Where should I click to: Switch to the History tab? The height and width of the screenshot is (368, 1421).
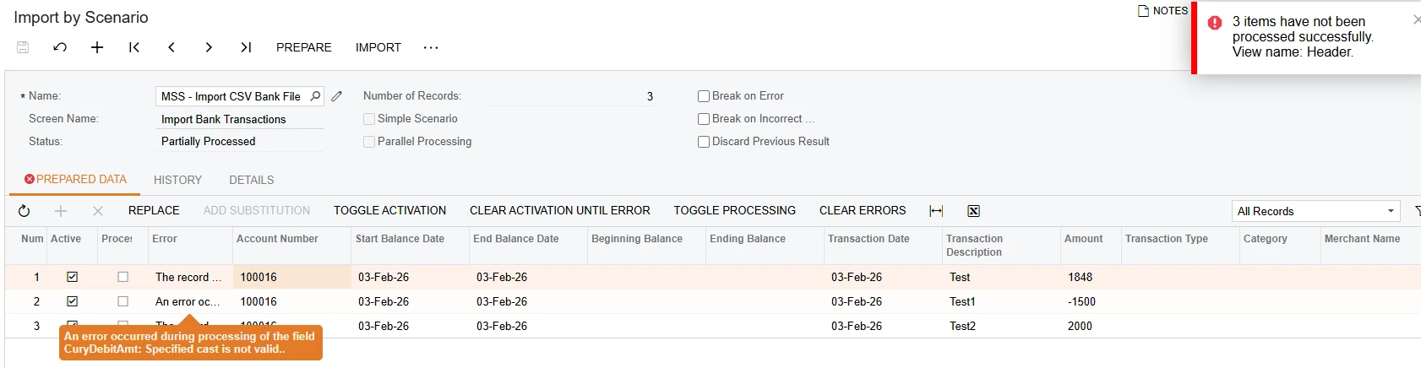[177, 180]
